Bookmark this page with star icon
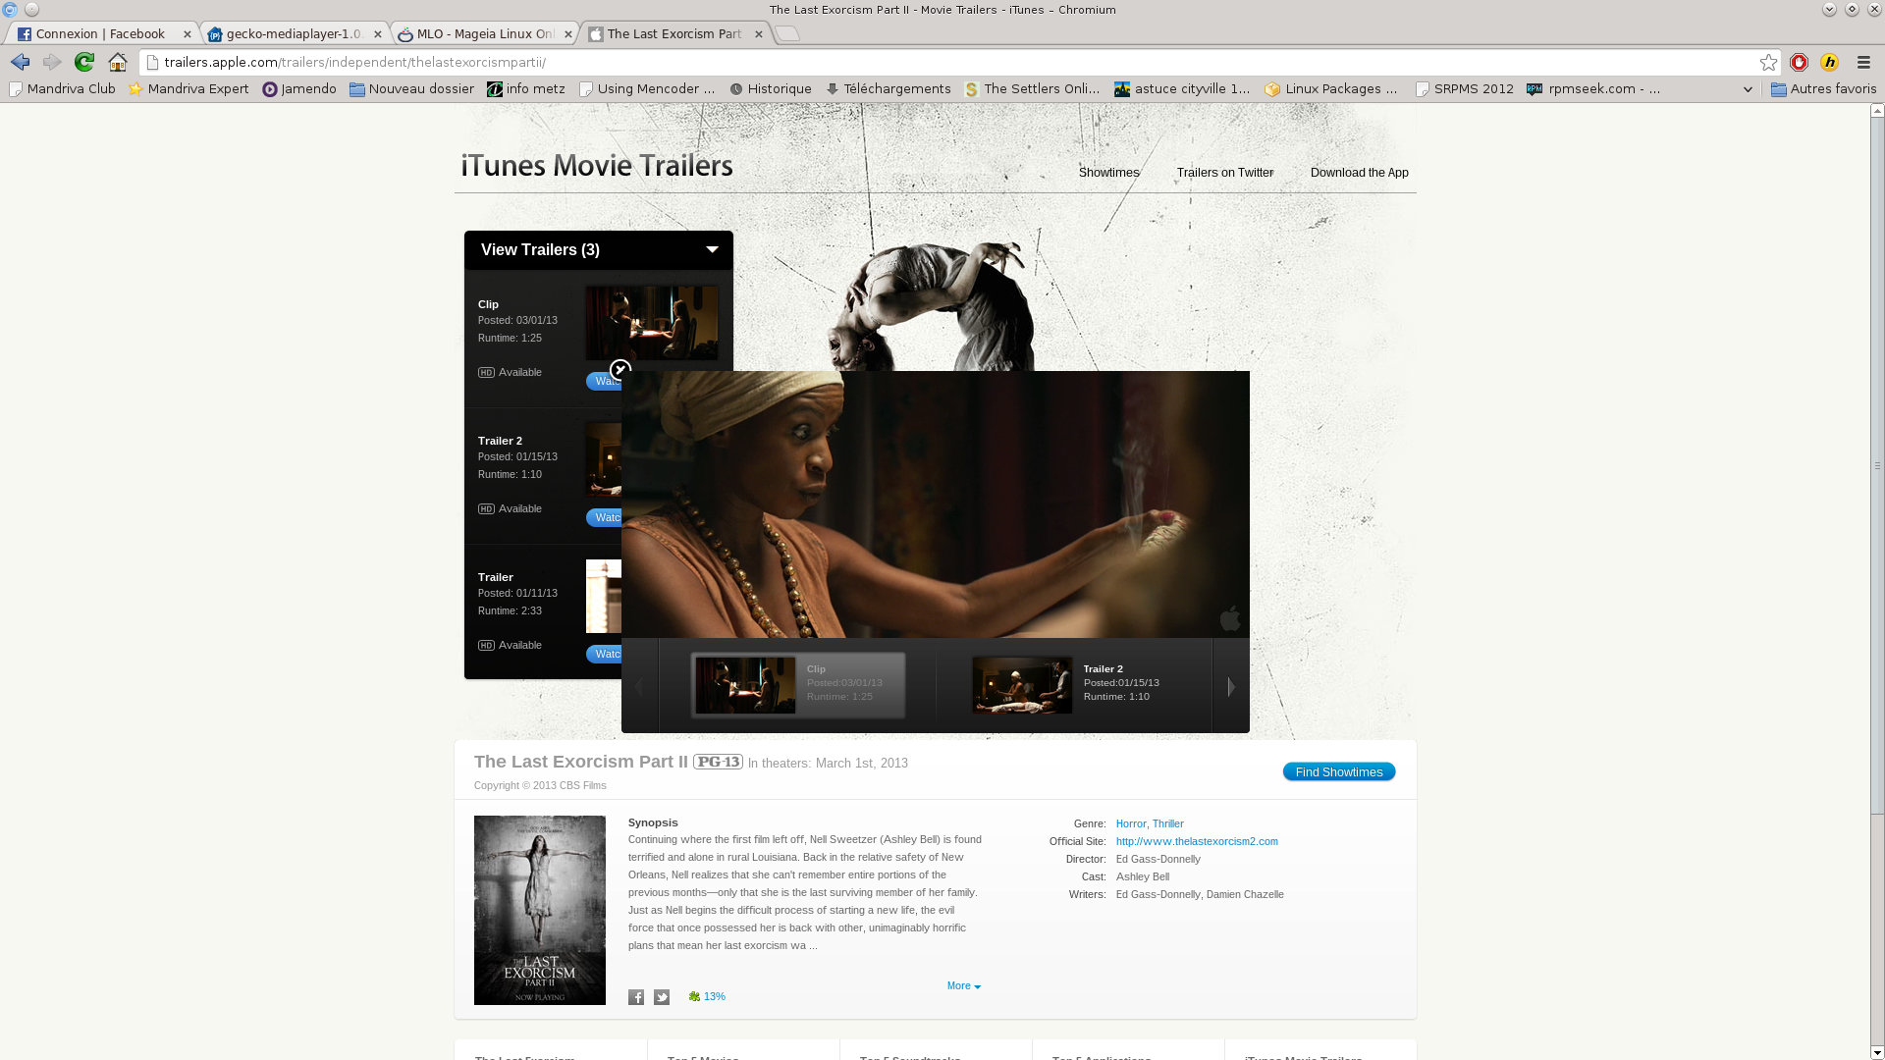This screenshot has width=1885, height=1060. point(1768,62)
